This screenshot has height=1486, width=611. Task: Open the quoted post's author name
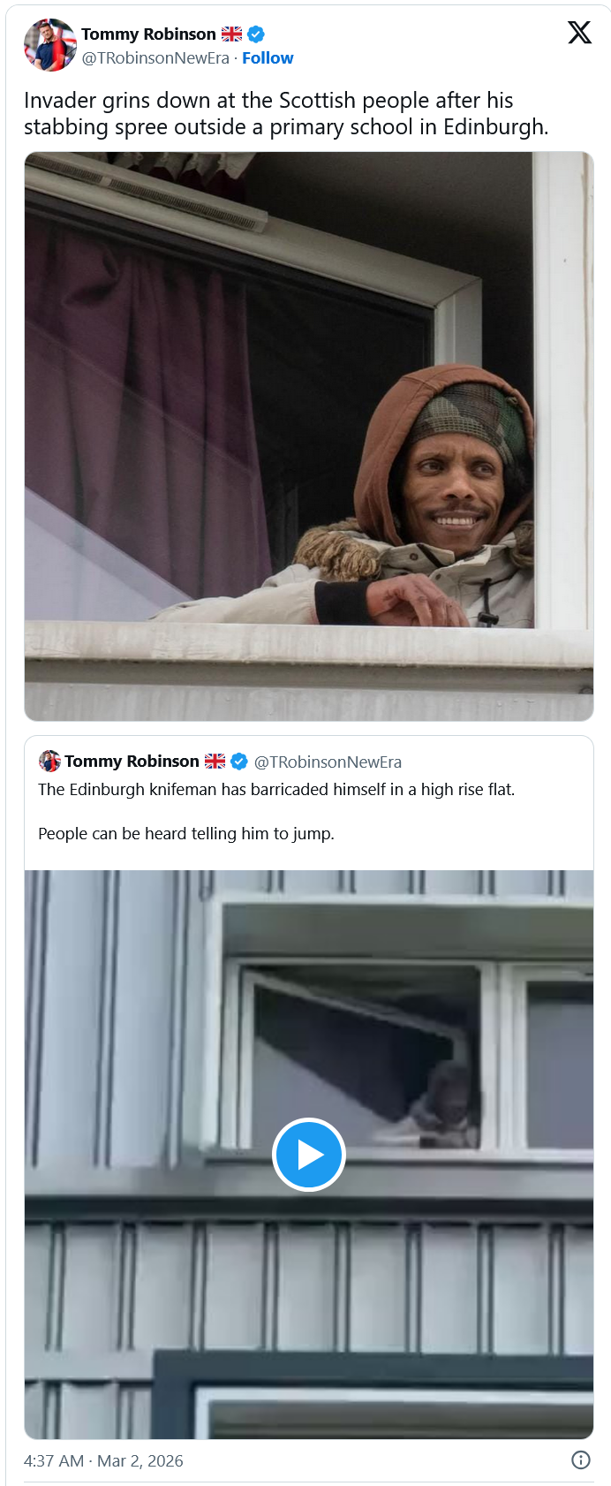(132, 762)
